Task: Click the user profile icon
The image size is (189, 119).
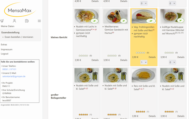Action: coord(14,21)
